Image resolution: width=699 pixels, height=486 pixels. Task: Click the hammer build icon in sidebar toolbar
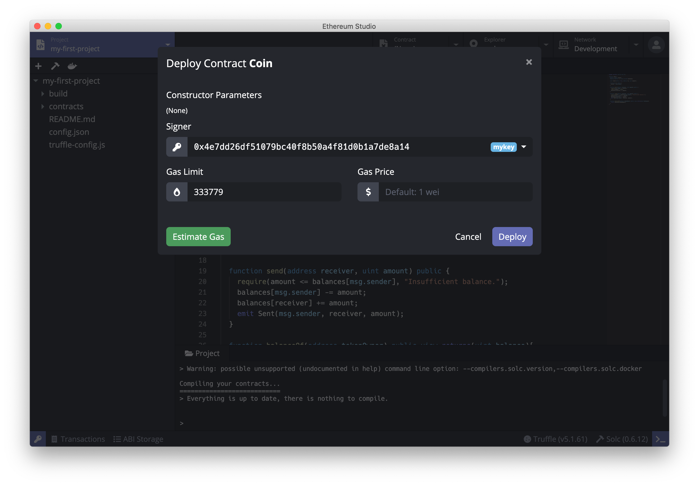[55, 66]
